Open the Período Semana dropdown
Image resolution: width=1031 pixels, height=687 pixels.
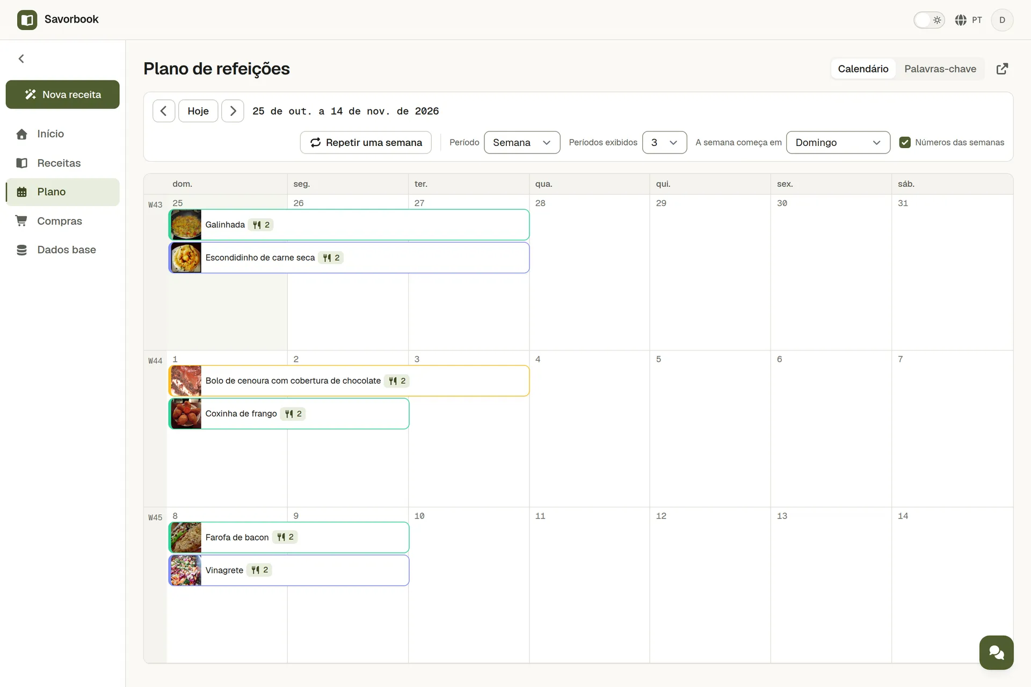tap(522, 142)
